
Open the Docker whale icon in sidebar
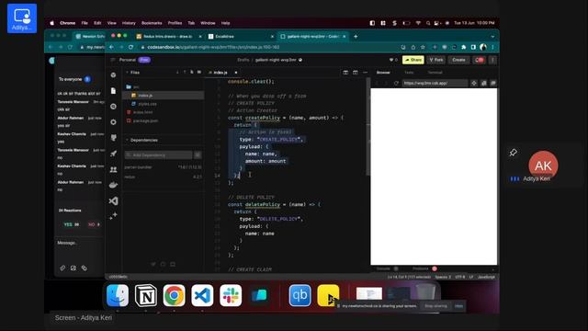tap(114, 185)
